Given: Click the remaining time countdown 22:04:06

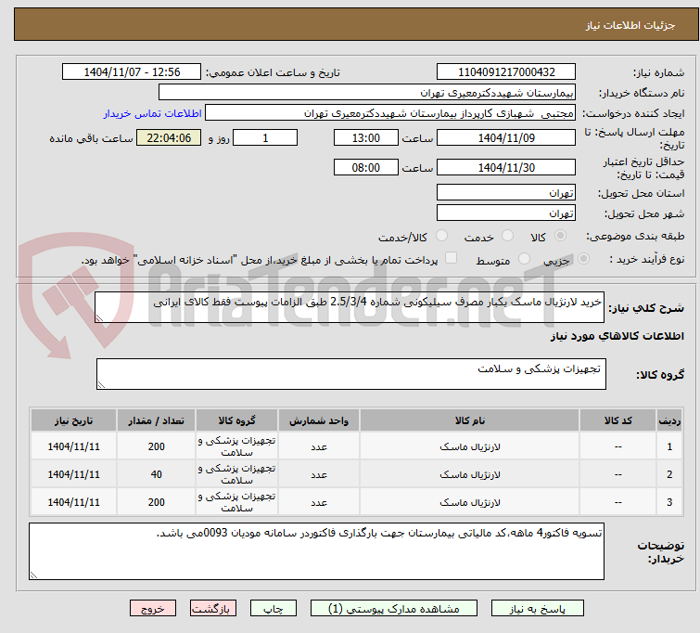Looking at the screenshot, I should [x=169, y=137].
